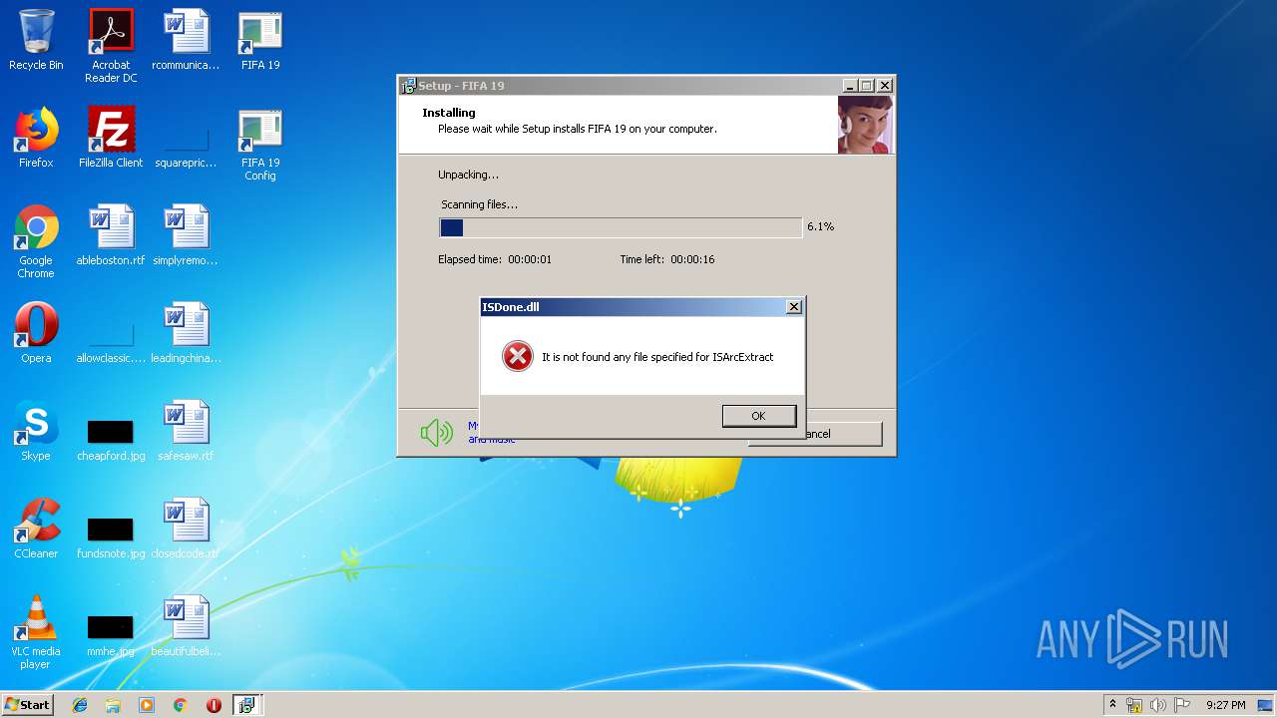1277x718 pixels.
Task: Click the Show desktop strip in taskbar
Action: (1266, 705)
